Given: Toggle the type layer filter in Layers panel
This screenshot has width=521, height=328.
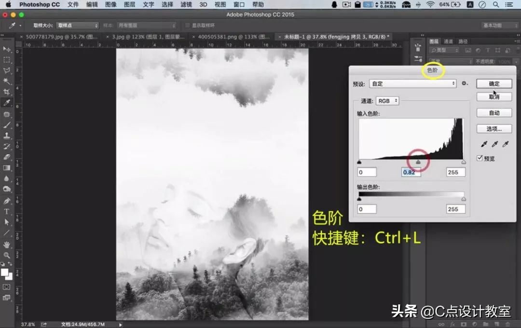Looking at the screenshot, I should [488, 50].
